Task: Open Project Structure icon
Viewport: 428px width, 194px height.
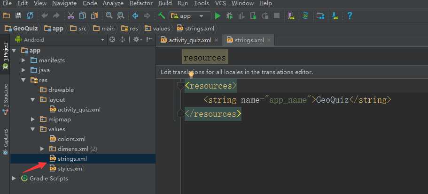Action: tap(320, 16)
